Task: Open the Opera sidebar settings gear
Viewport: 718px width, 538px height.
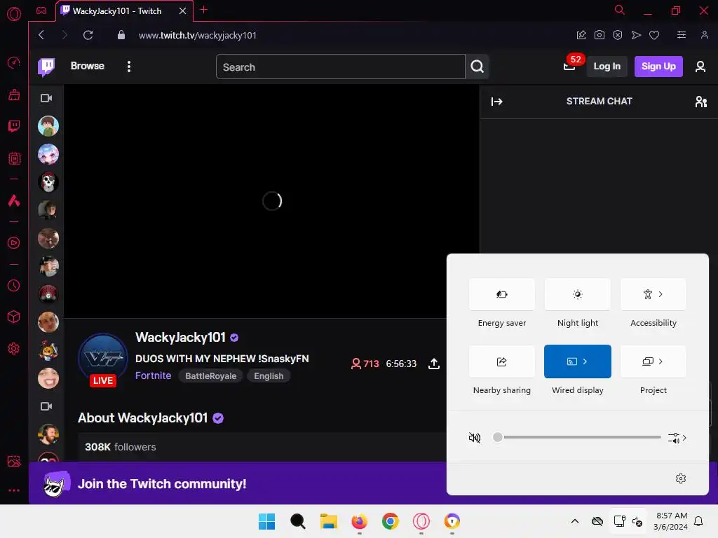Action: point(14,349)
